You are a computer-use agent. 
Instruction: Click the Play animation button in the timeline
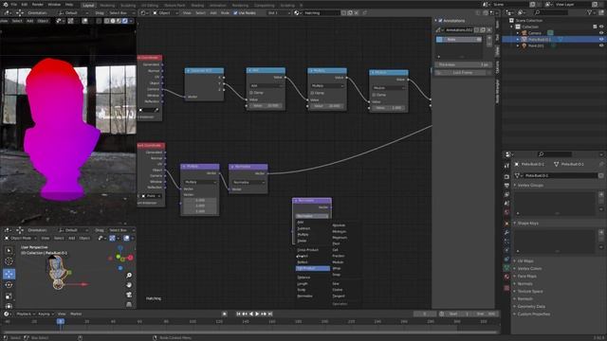pyautogui.click(x=257, y=314)
